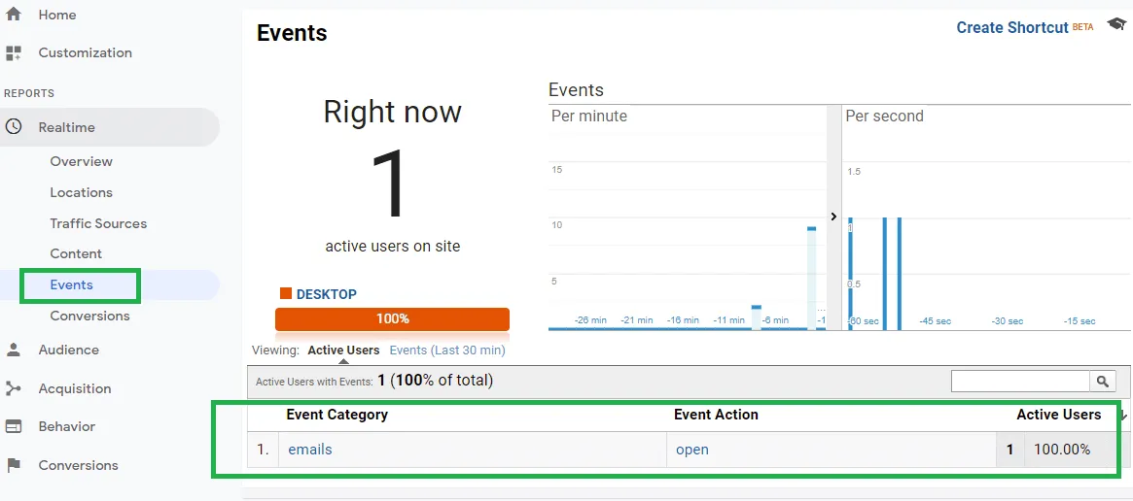Open the Realtime Content report
The width and height of the screenshot is (1133, 501).
(x=76, y=253)
